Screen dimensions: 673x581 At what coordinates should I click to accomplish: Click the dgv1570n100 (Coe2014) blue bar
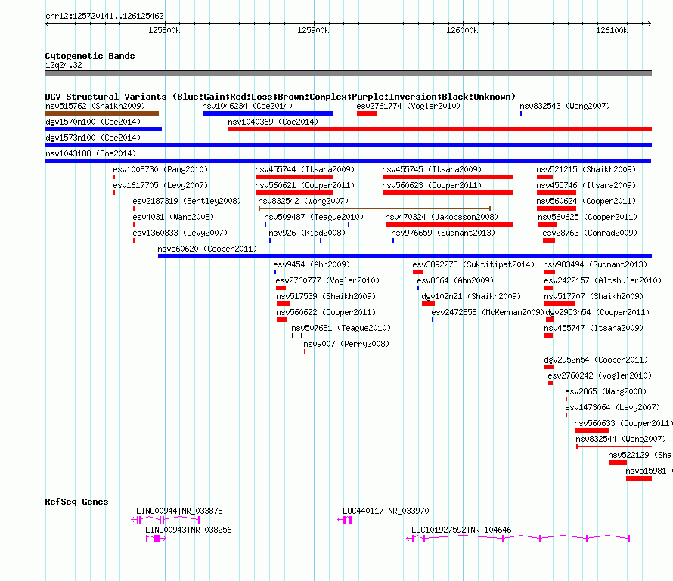(x=103, y=129)
